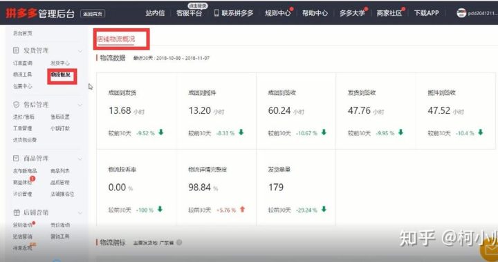Open 拼单返现 in sidebar
The width and height of the screenshot is (498, 262).
[23, 248]
